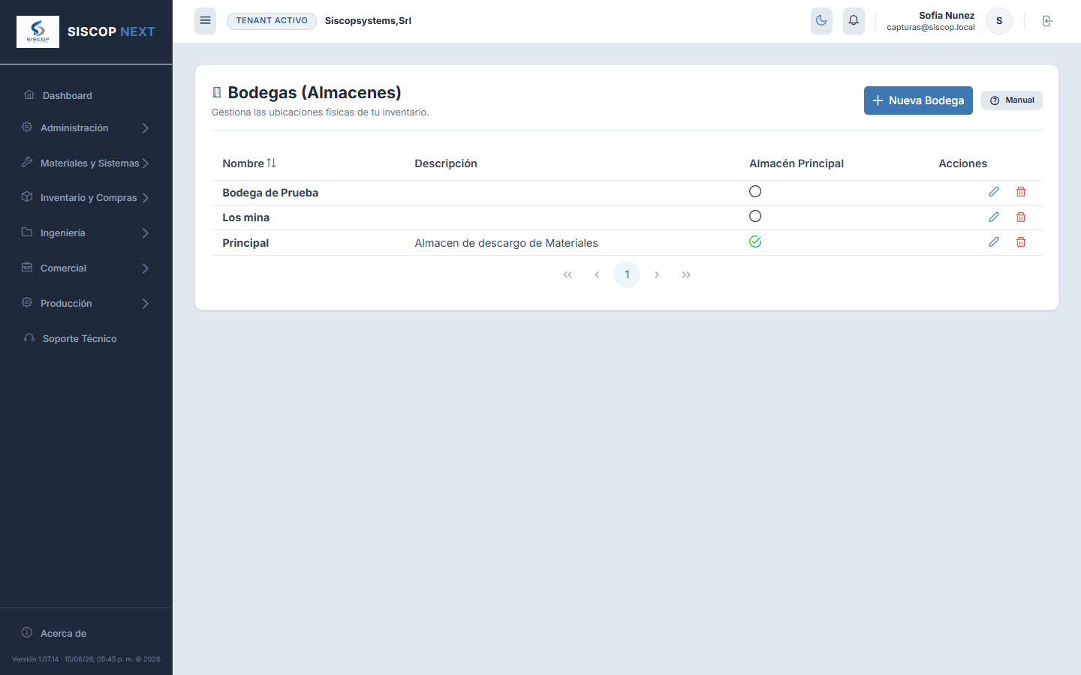This screenshot has width=1081, height=675.
Task: Delete the Principal warehouse
Action: tap(1021, 242)
